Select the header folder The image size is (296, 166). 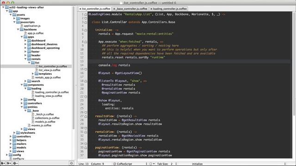point(36,55)
